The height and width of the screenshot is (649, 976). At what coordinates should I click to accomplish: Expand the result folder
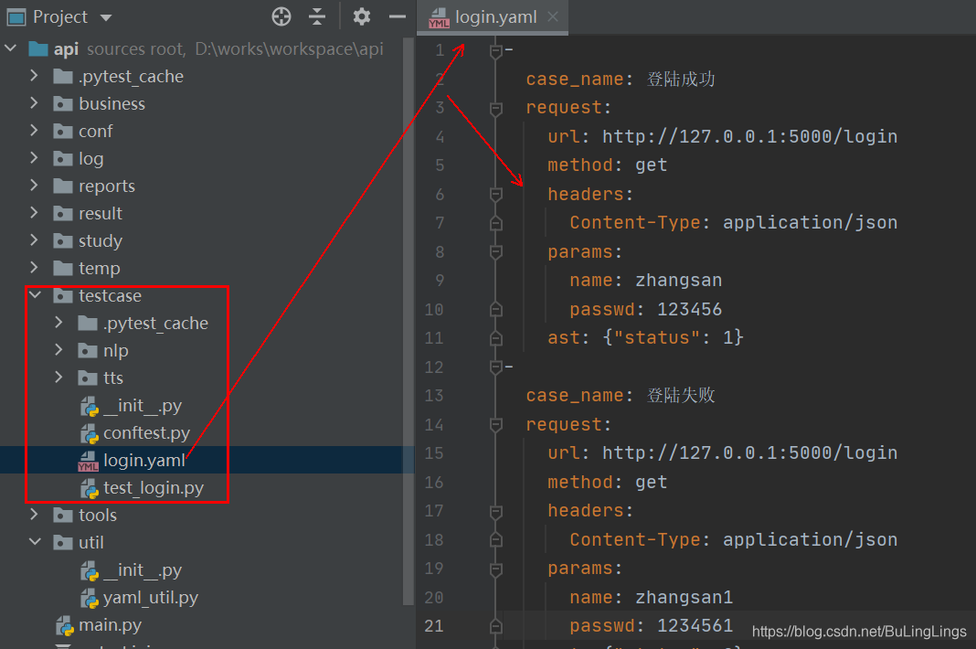click(34, 213)
